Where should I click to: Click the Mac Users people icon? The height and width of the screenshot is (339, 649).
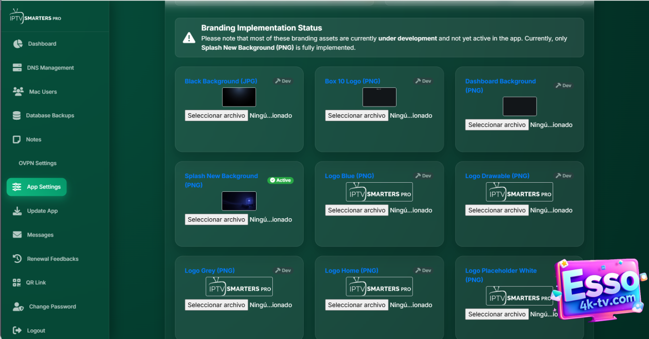pyautogui.click(x=18, y=92)
